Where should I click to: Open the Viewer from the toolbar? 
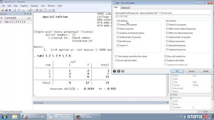click(x=18, y=10)
